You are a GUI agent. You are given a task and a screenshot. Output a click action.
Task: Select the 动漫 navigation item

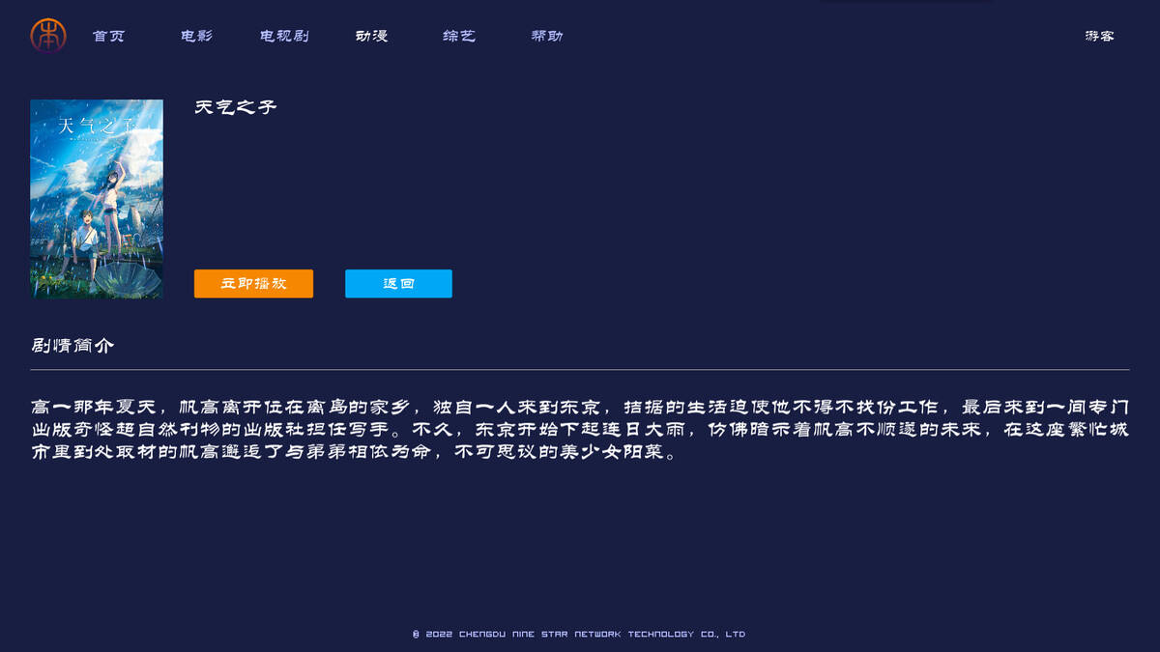click(x=372, y=36)
